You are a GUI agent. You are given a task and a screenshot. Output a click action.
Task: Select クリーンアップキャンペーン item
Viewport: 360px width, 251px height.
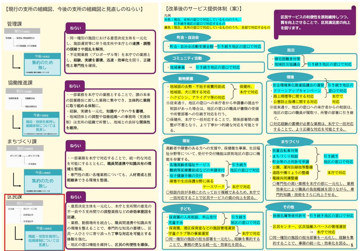point(297,91)
